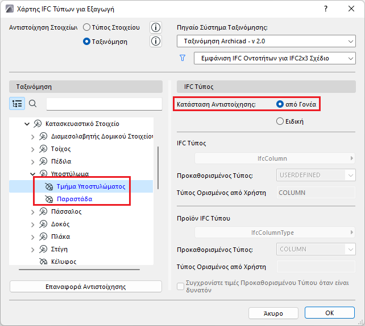This screenshot has width=365, height=326.
Task: Collapse the Κατασκευαστικό Στοιχείο tree node
Action: click(x=27, y=124)
